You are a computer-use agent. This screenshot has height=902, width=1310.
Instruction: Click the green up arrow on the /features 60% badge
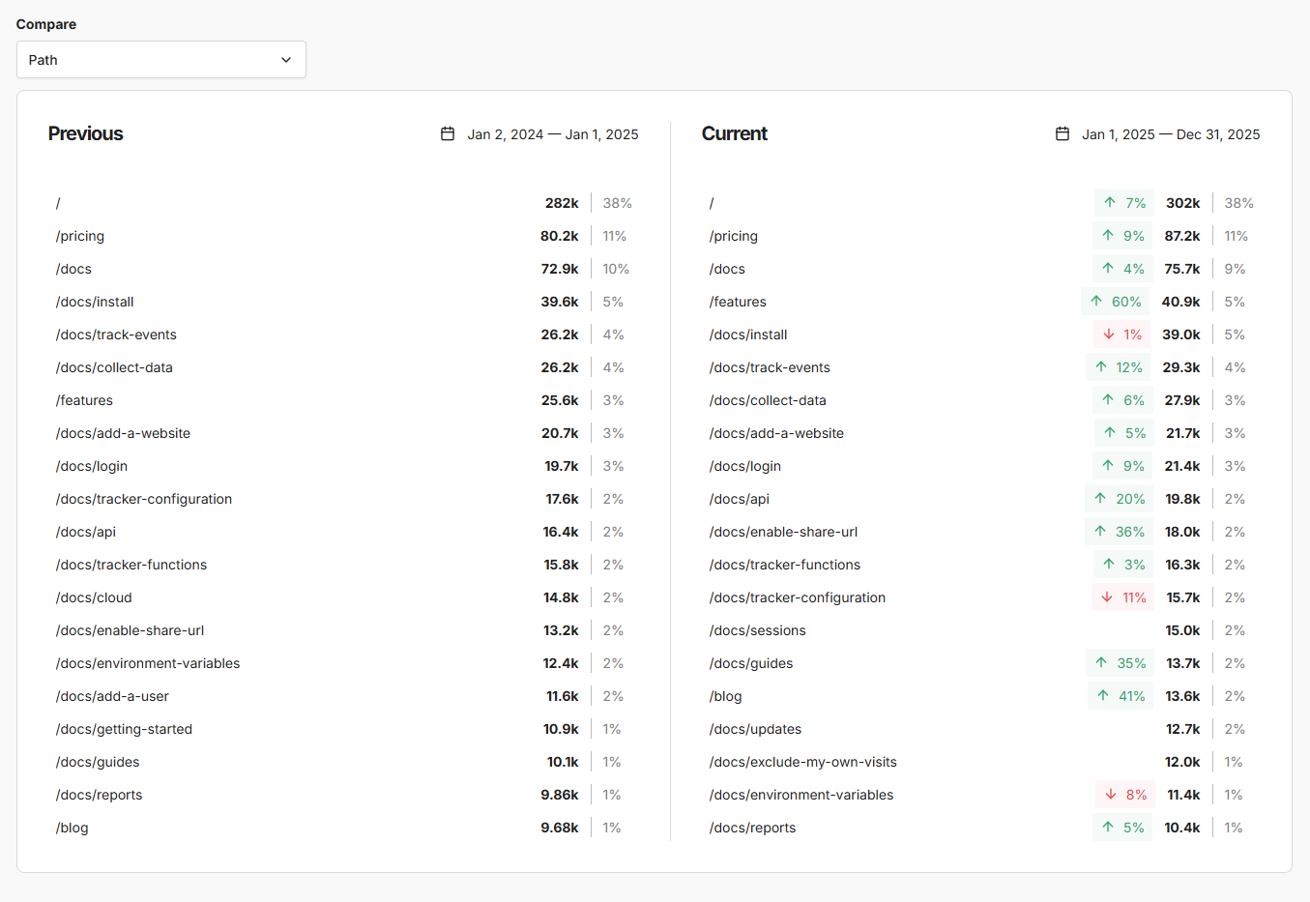coord(1096,302)
